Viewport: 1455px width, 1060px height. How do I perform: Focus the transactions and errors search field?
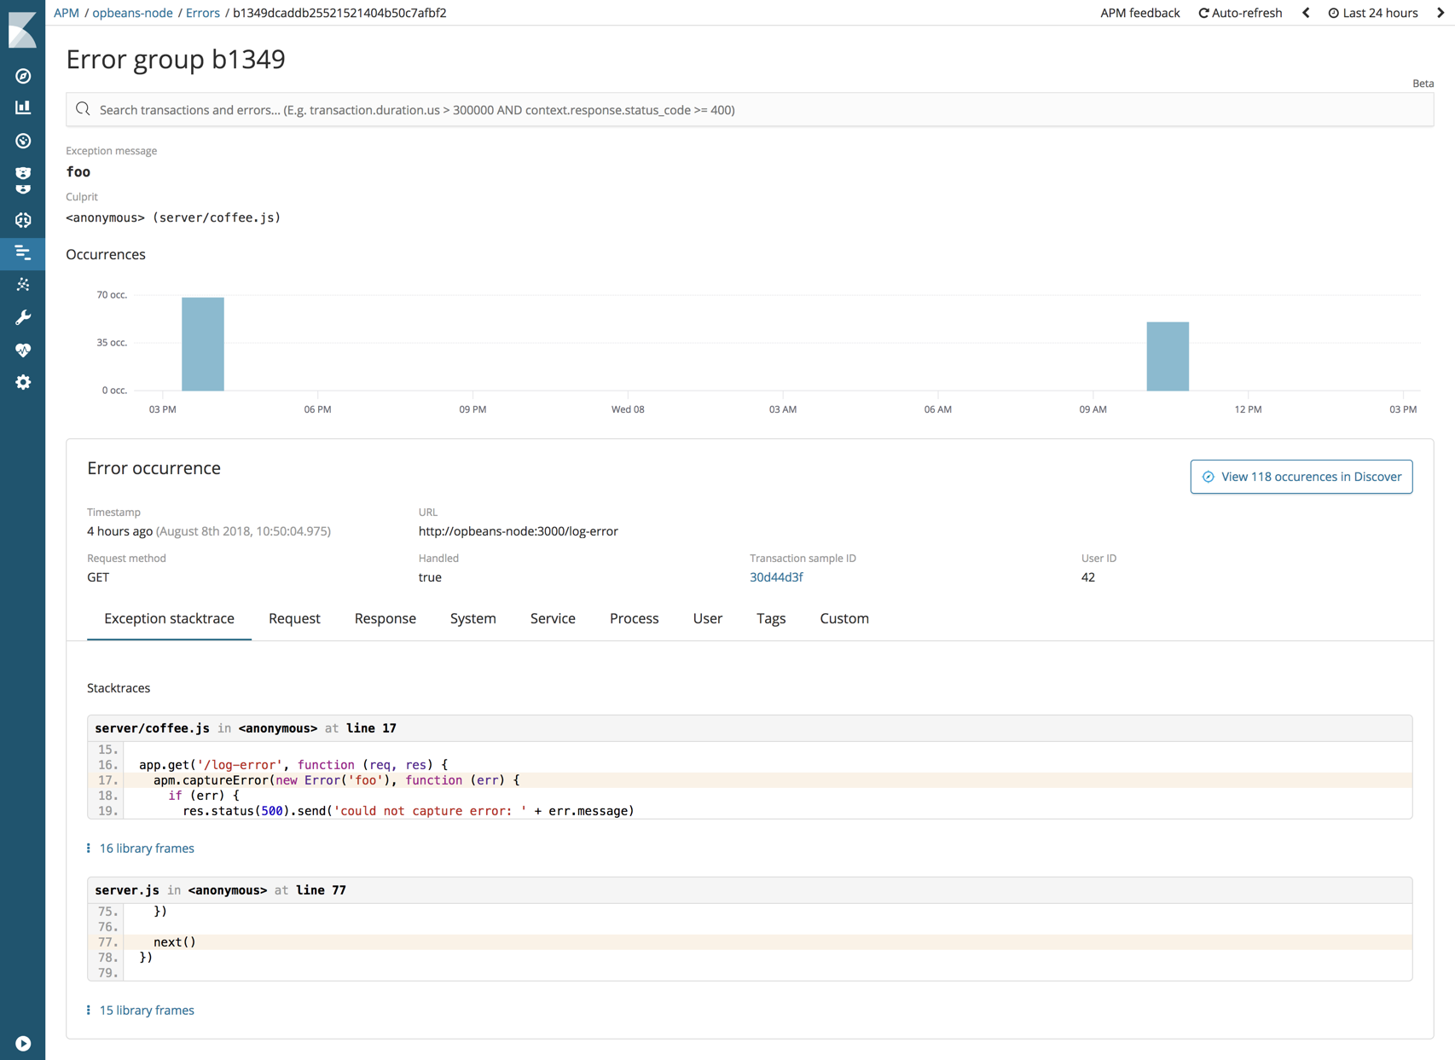coord(750,109)
